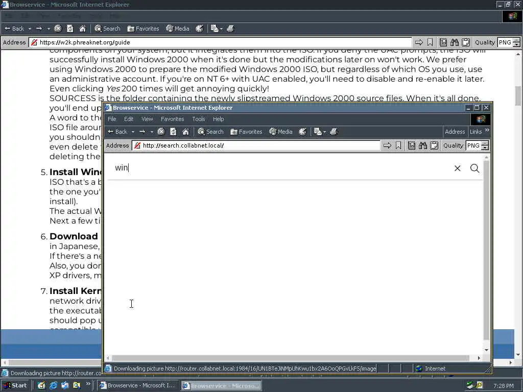Click the search.collabnet.local address field
Image resolution: width=523 pixels, height=392 pixels.
(256, 145)
